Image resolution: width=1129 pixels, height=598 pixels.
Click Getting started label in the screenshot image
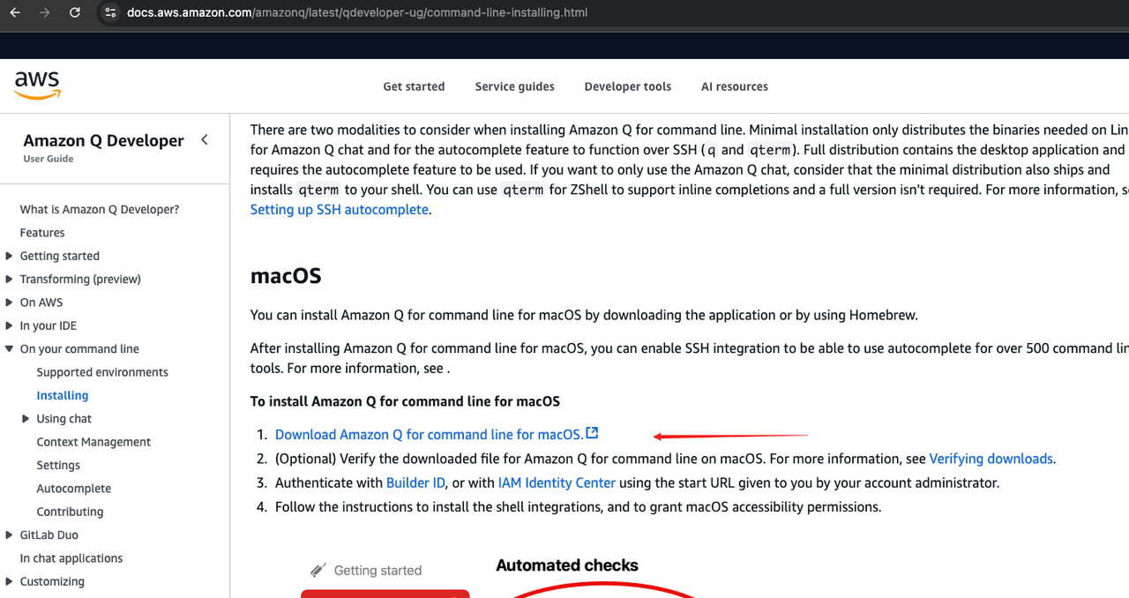tap(378, 571)
